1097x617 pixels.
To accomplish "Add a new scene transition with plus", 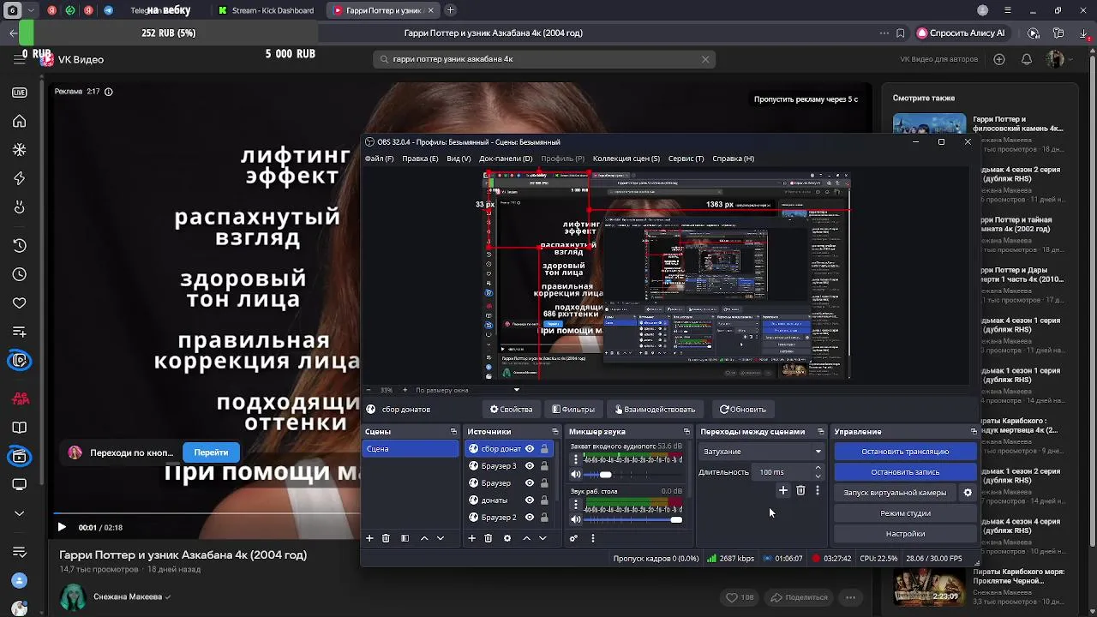I will (x=782, y=491).
